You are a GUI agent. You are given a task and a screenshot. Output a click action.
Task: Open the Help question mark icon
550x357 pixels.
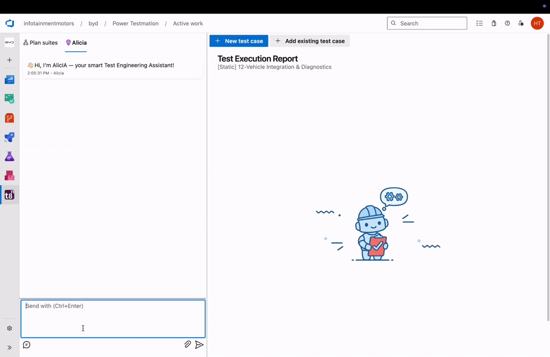point(507,23)
